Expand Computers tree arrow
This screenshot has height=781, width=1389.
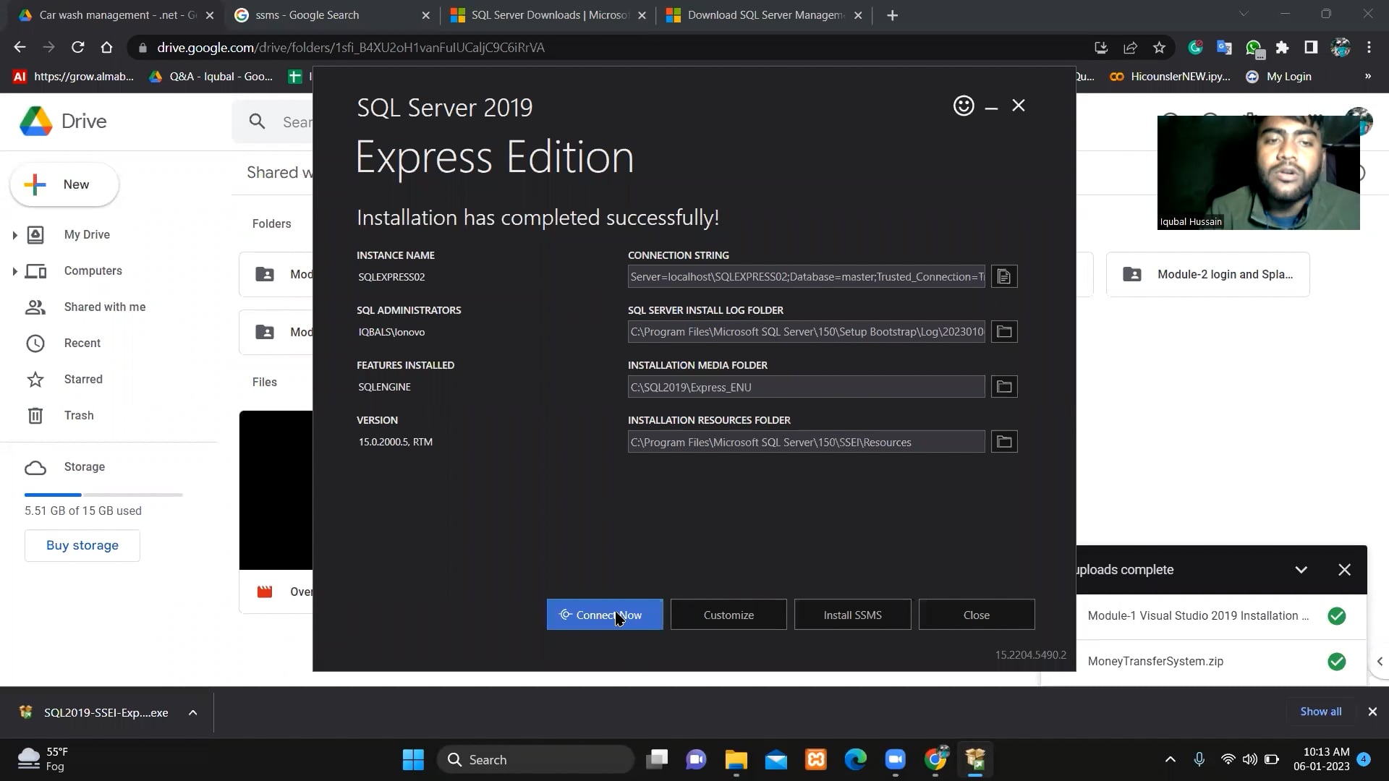14,271
